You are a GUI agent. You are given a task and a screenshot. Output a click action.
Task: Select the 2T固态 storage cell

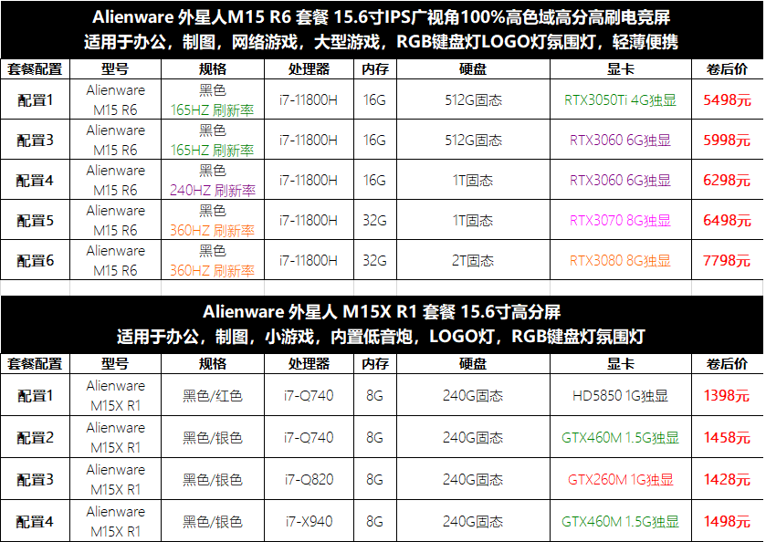[473, 260]
